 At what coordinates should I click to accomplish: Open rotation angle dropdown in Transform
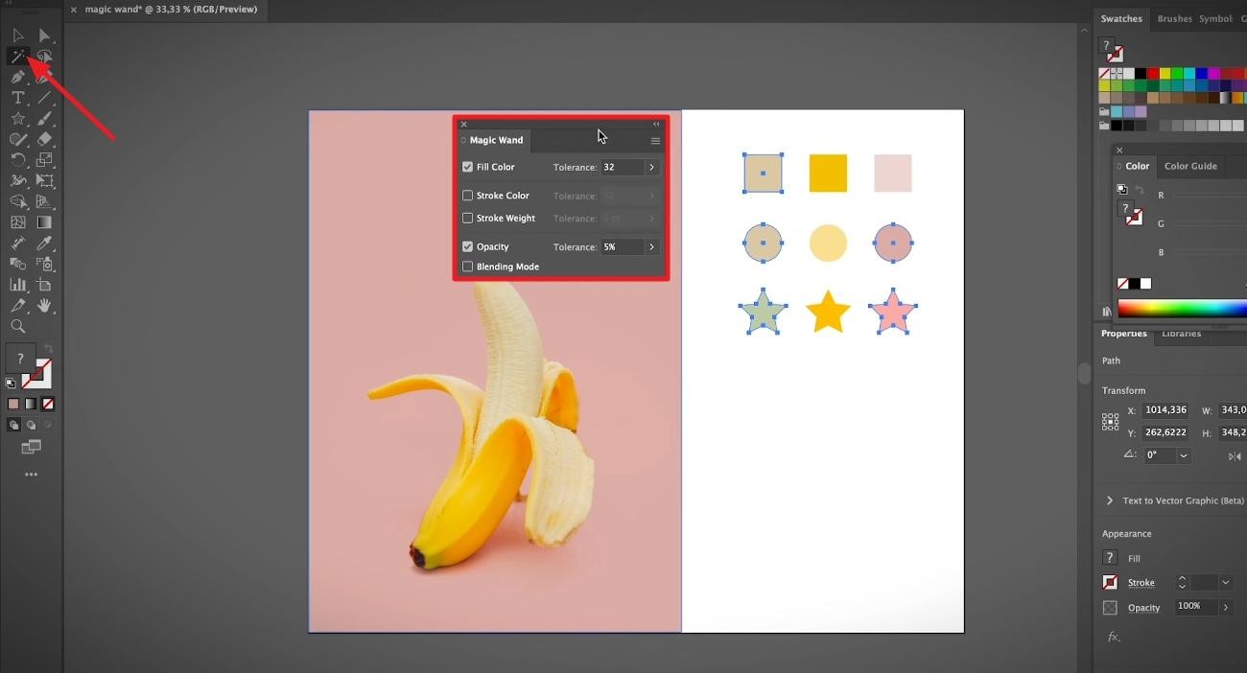point(1184,456)
